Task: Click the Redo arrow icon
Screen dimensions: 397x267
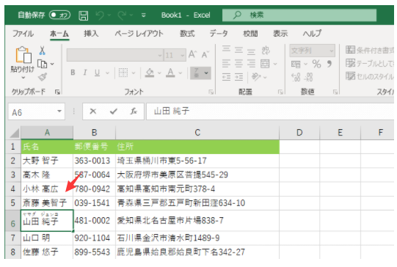Action: (x=122, y=15)
